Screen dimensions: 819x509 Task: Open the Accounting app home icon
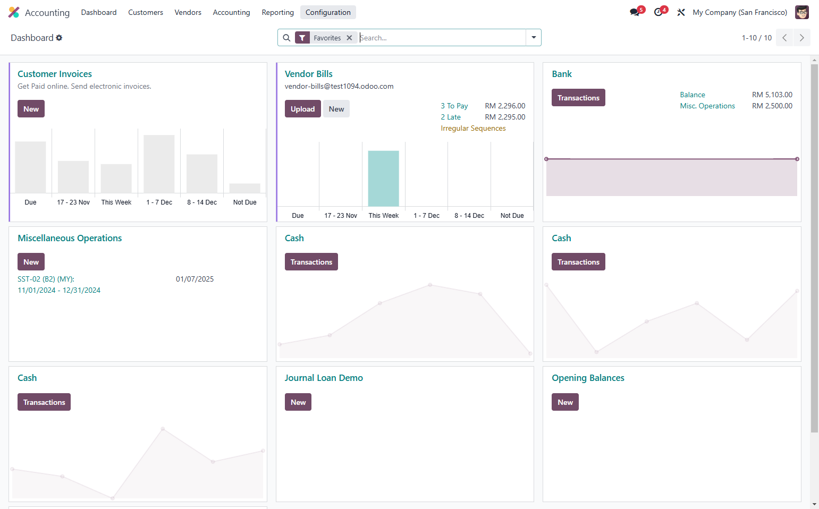(14, 12)
